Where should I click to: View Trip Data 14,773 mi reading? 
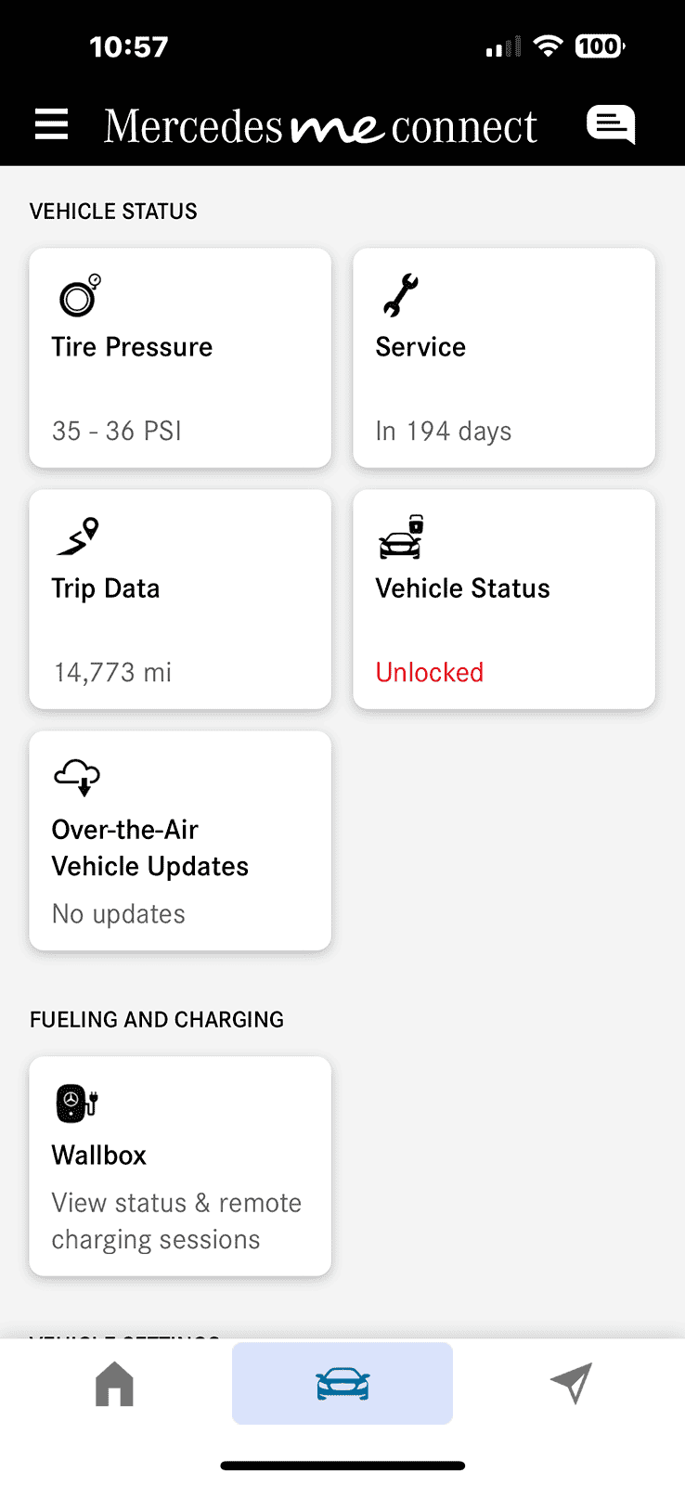[x=112, y=673]
